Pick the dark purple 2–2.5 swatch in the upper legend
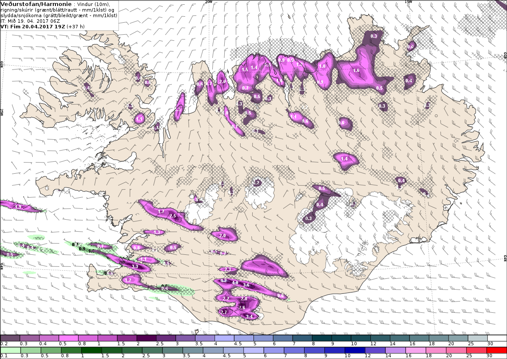507x359 pixels. point(147,338)
